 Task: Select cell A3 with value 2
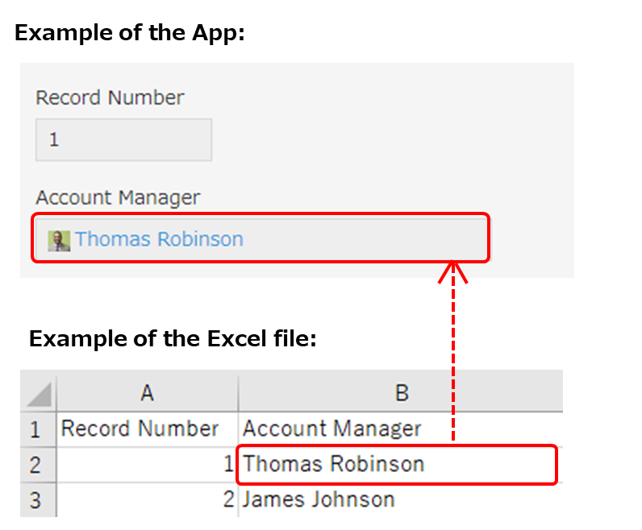click(x=147, y=500)
